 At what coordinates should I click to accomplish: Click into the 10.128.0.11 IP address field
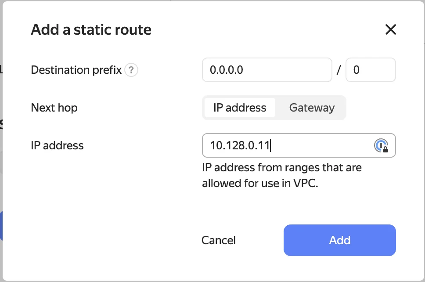[x=299, y=145]
